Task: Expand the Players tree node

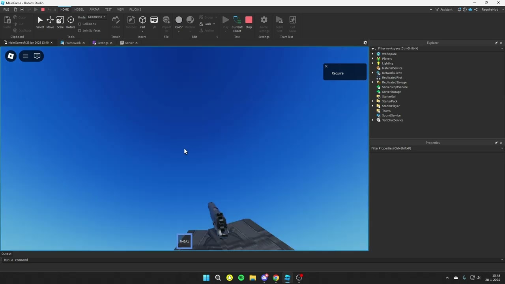Action: pos(373,59)
